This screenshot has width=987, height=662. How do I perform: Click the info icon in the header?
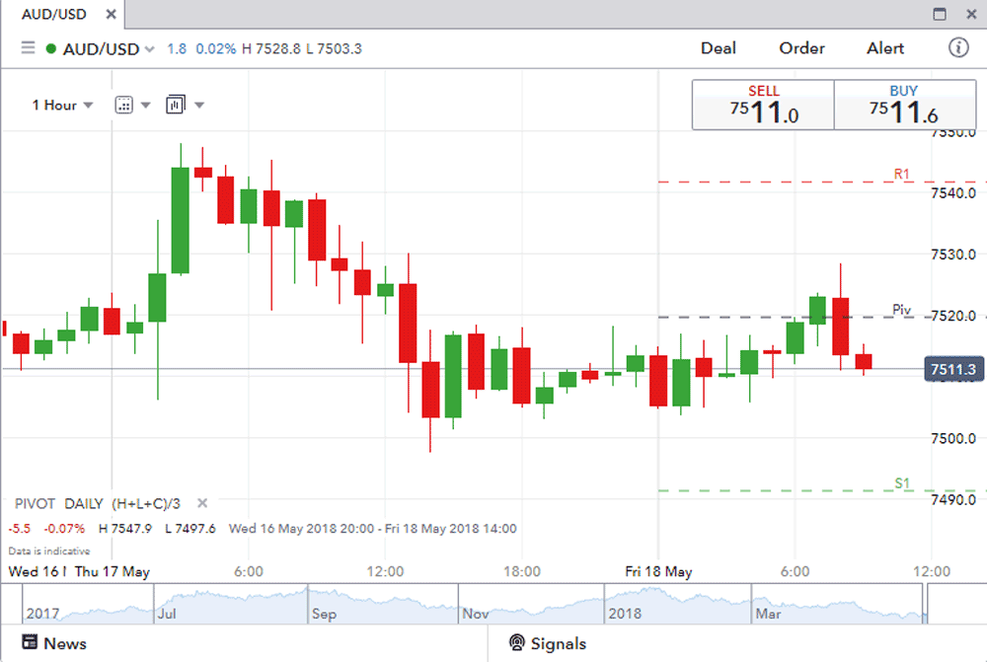tap(957, 47)
